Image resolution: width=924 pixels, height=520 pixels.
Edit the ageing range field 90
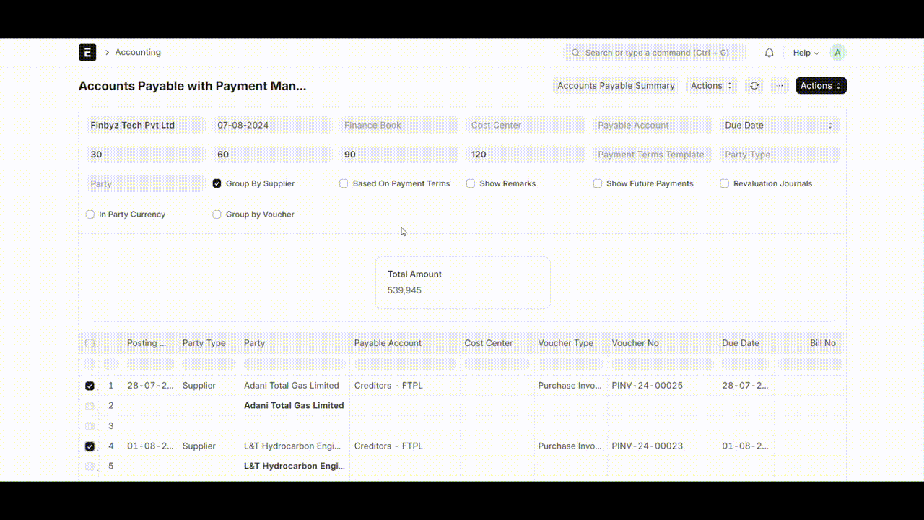tap(399, 155)
